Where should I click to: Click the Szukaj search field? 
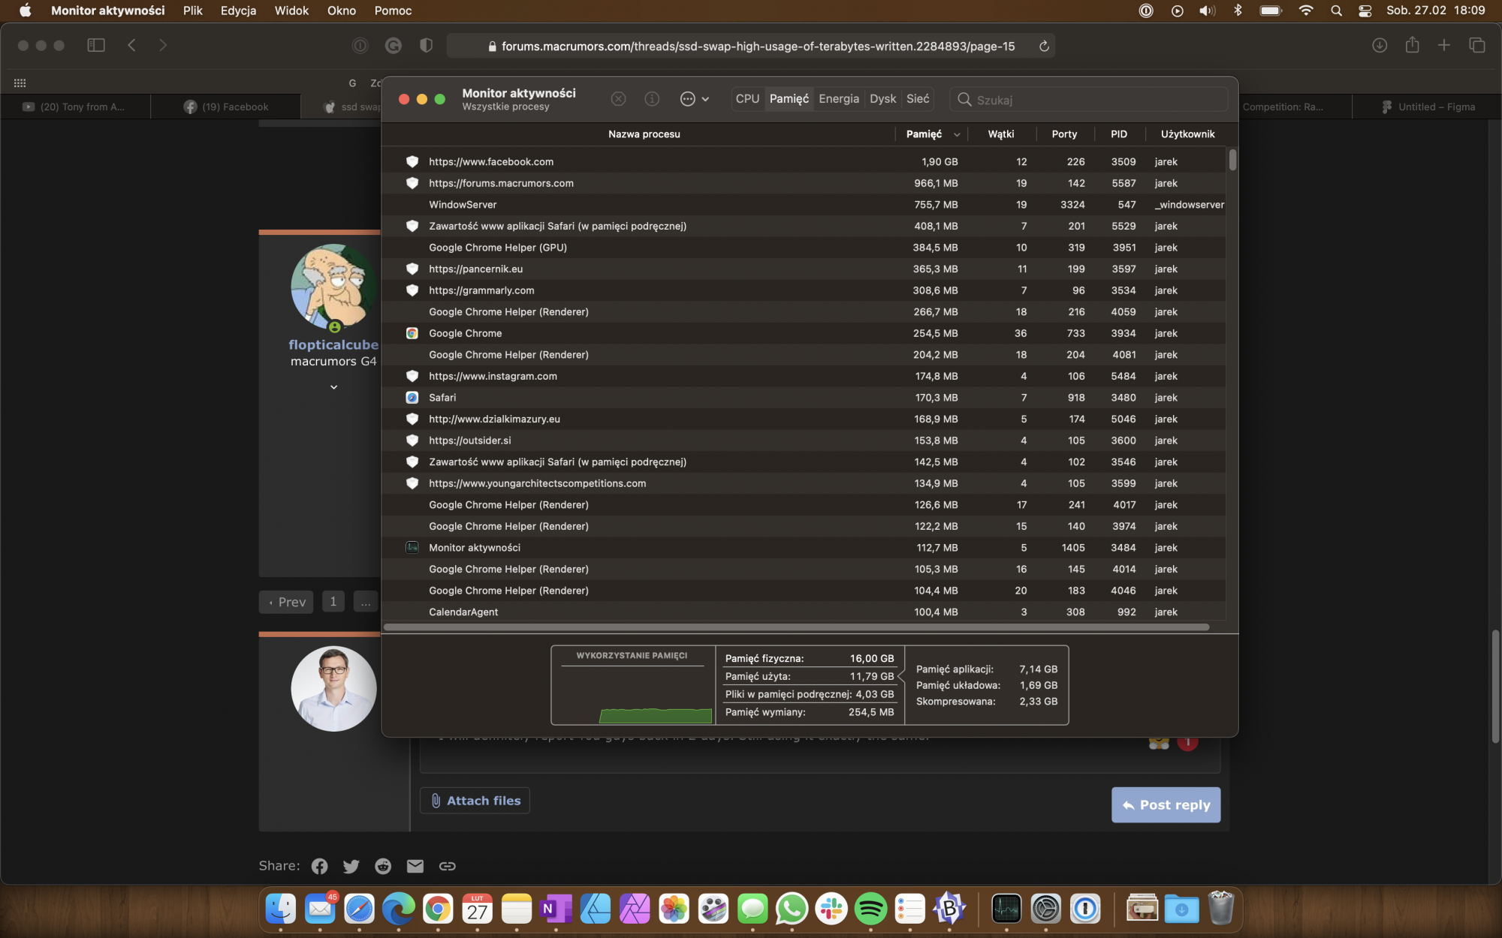click(x=1089, y=100)
